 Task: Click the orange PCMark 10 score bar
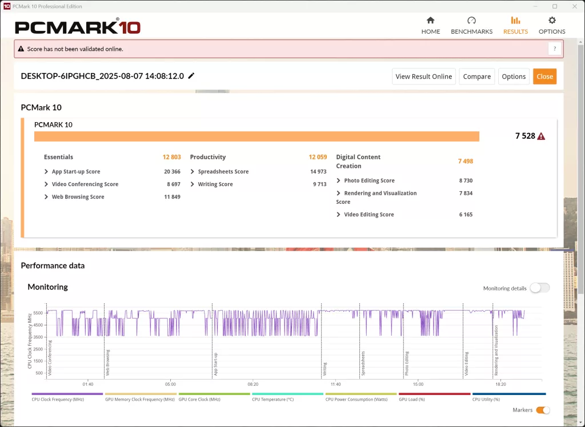[257, 136]
